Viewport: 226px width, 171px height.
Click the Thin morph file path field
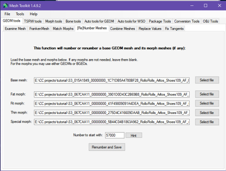click(x=112, y=113)
